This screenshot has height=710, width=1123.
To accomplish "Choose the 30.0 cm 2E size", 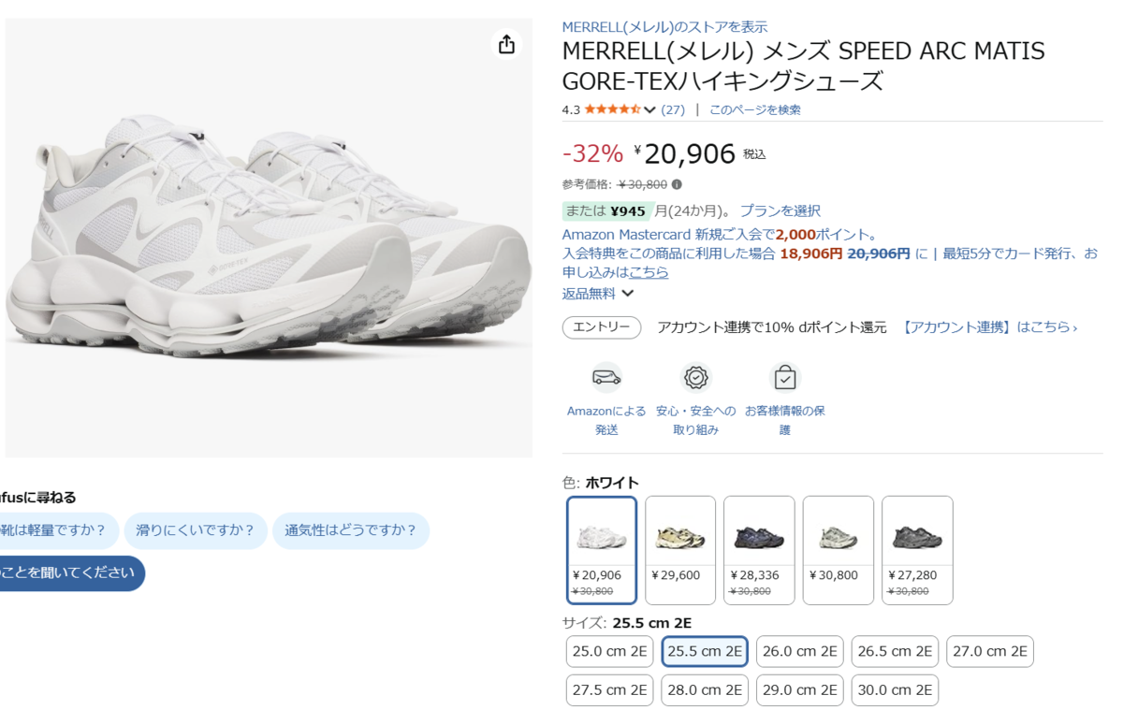I will click(x=895, y=690).
